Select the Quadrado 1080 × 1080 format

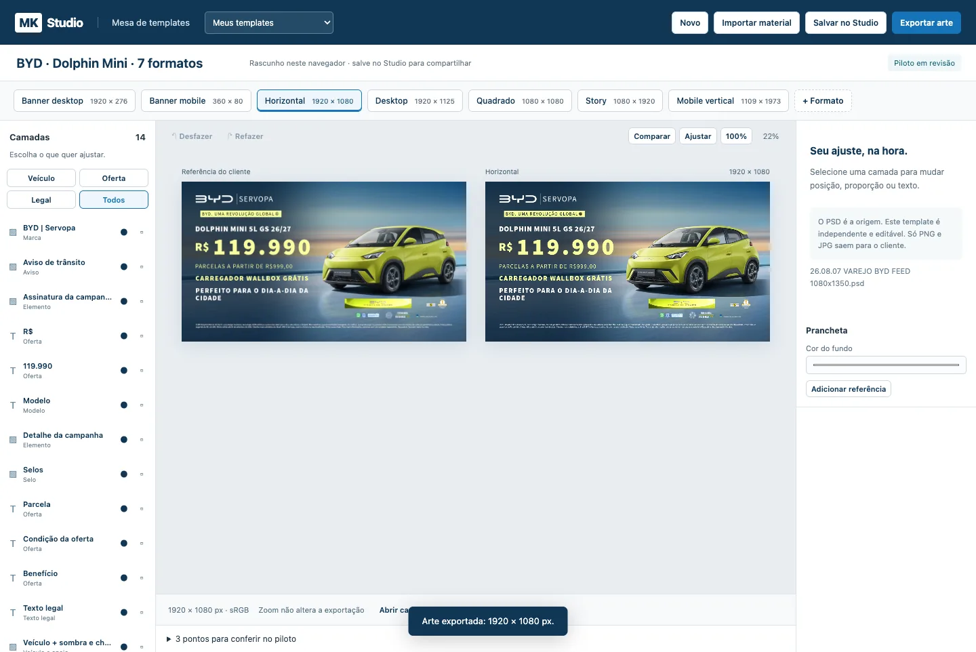(520, 101)
